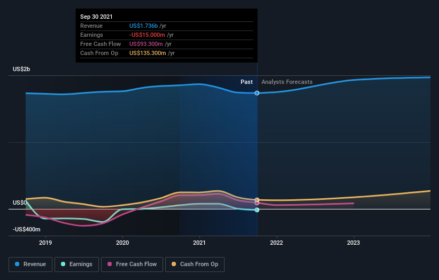Select the blue Revenue data point marker

coord(257,93)
